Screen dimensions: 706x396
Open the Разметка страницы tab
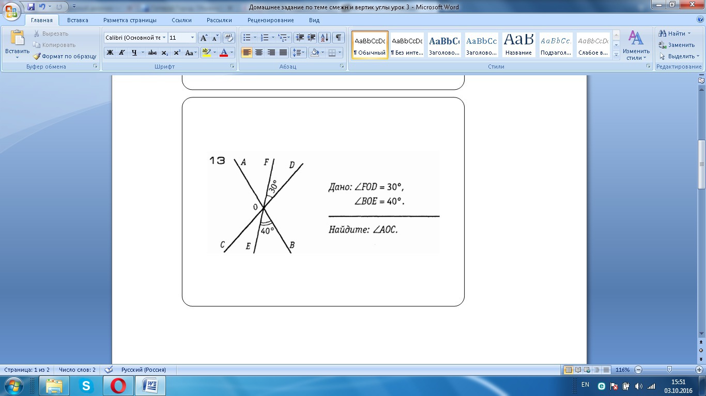pos(130,20)
